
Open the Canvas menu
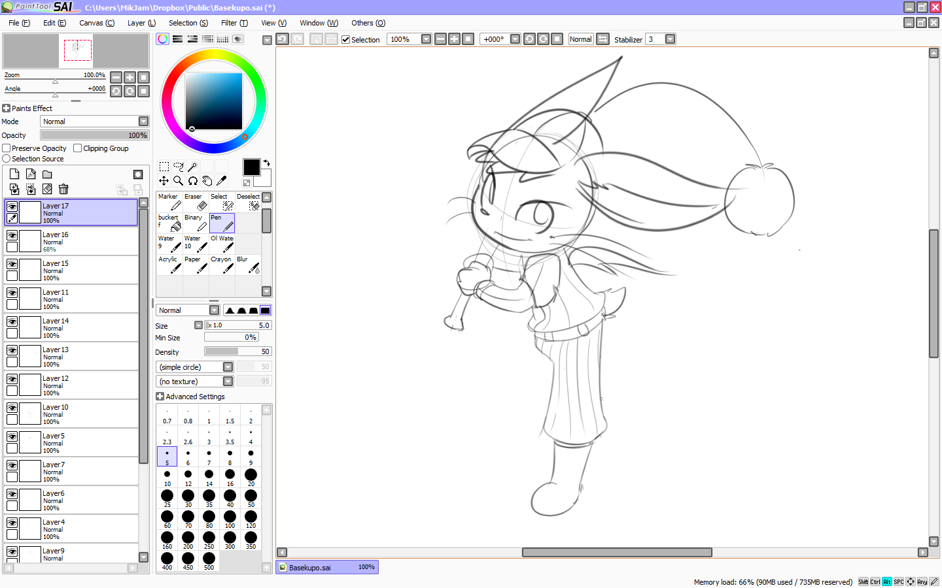[x=96, y=23]
